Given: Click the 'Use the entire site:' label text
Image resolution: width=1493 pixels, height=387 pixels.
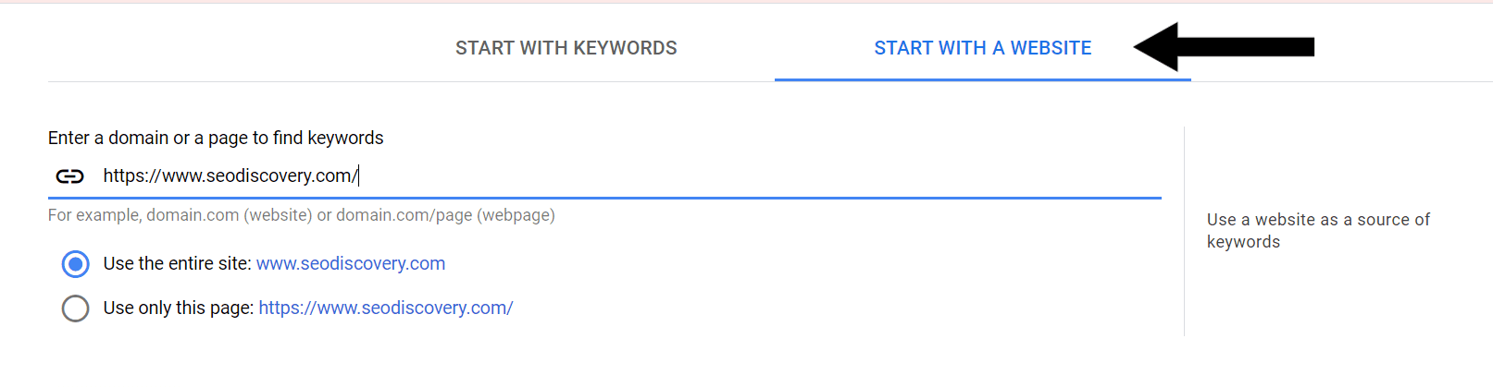Looking at the screenshot, I should (x=177, y=263).
